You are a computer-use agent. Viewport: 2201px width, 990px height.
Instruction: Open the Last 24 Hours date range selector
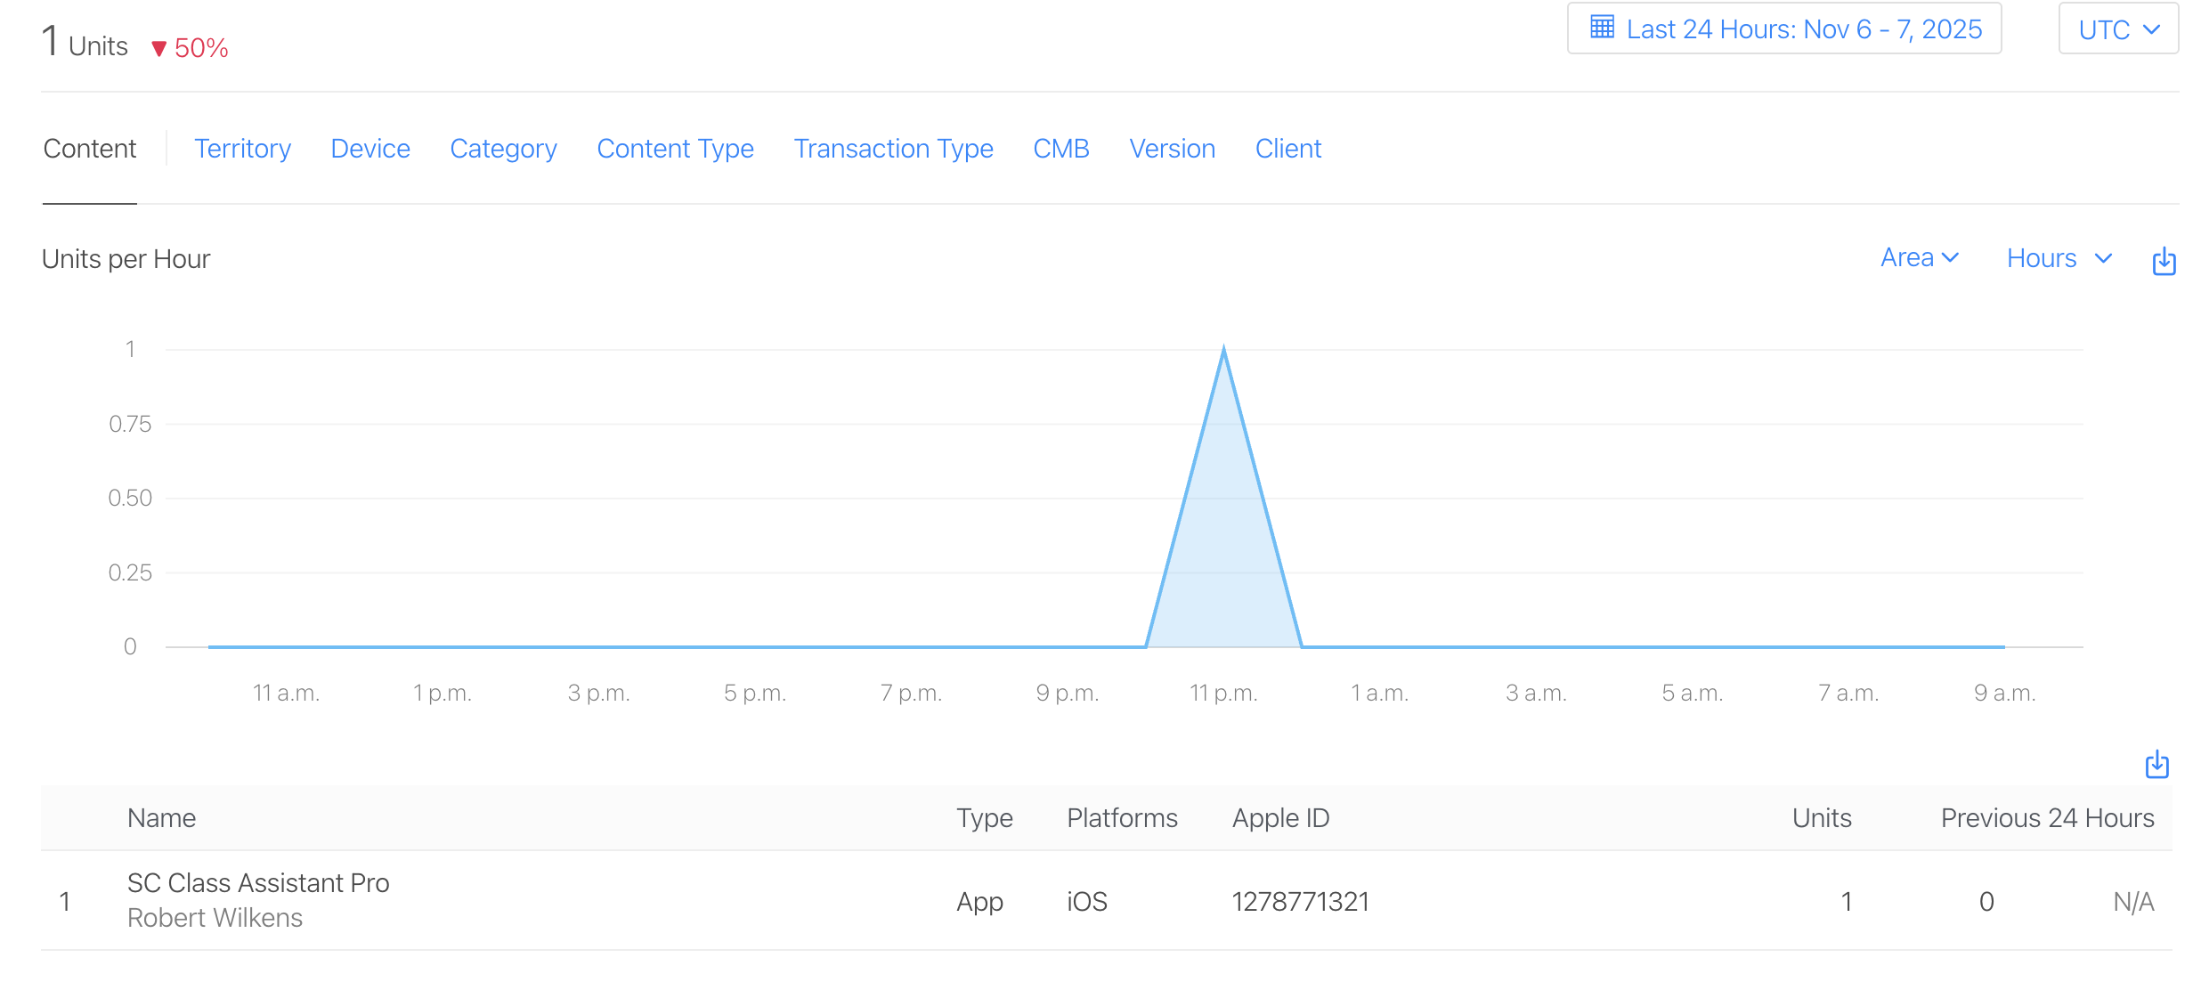point(1783,28)
